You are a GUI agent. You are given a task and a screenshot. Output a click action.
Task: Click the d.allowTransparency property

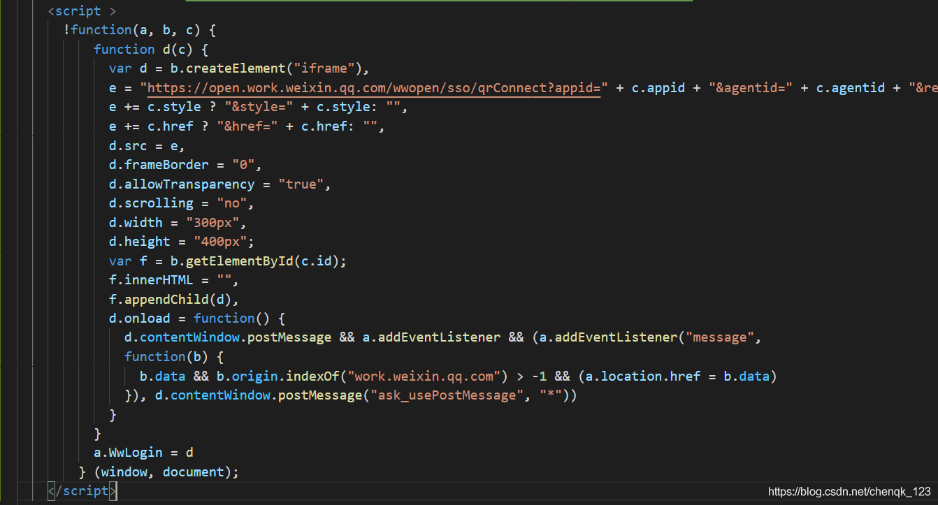[182, 184]
